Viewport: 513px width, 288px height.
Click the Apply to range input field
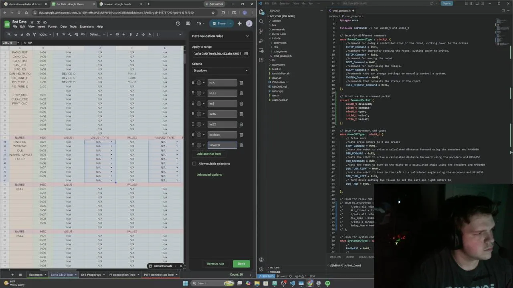click(218, 54)
